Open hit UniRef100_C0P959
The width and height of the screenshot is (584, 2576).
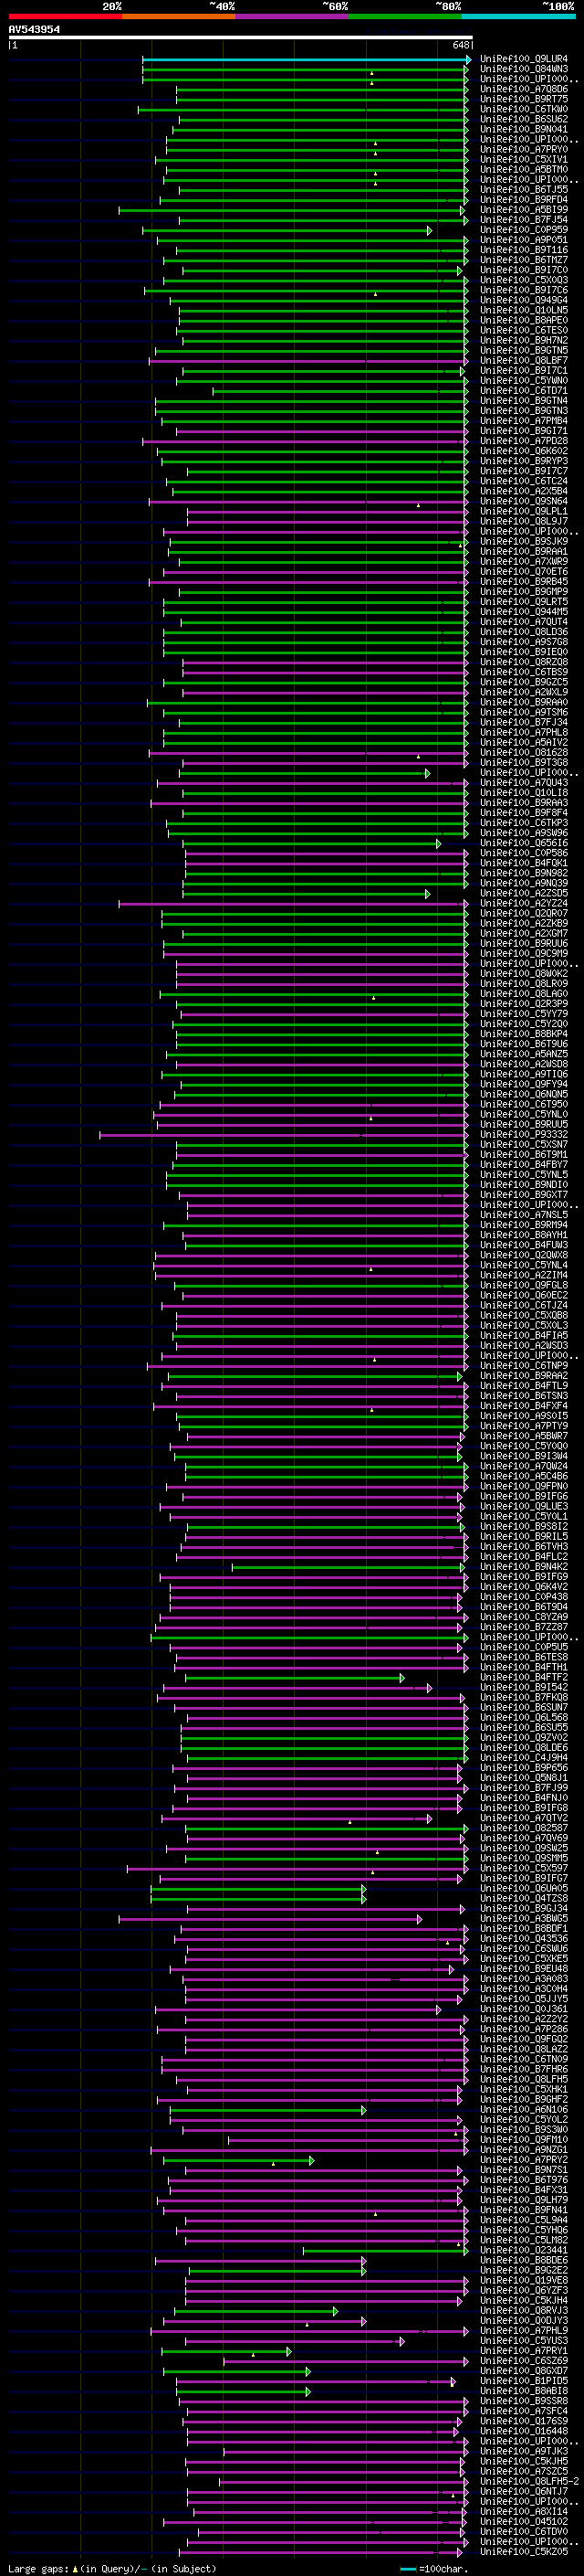pyautogui.click(x=523, y=230)
